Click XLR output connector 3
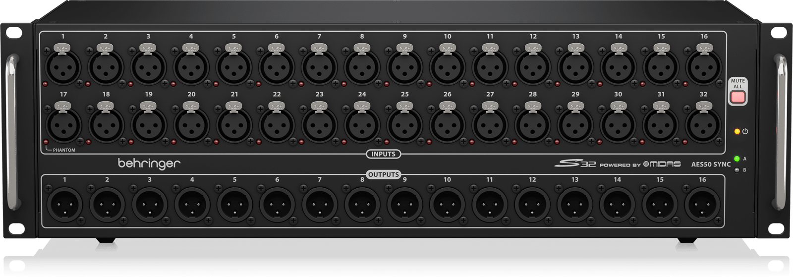This screenshot has height=278, width=793. (150, 205)
